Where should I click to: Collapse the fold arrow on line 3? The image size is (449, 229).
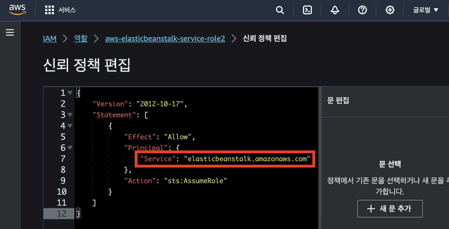click(70, 115)
